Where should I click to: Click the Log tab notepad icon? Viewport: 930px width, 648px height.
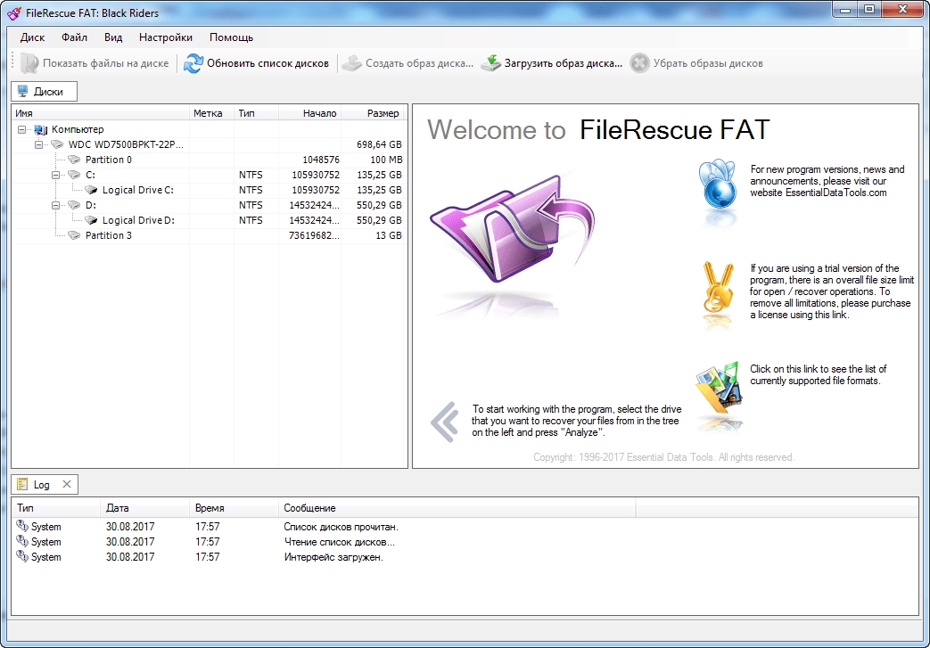(x=22, y=484)
